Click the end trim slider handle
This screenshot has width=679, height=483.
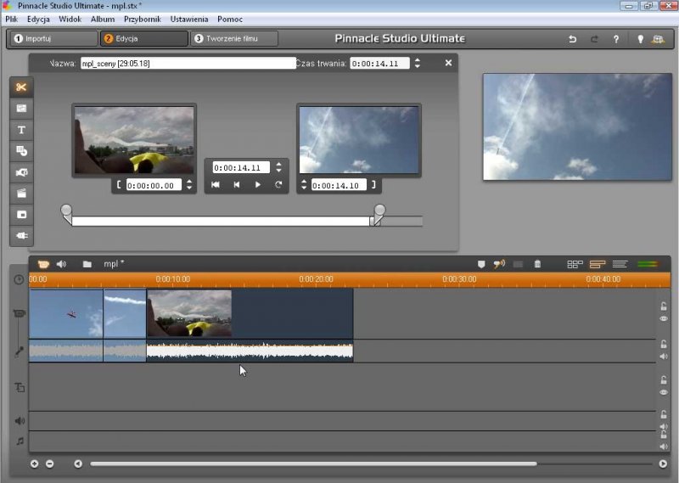tap(379, 211)
